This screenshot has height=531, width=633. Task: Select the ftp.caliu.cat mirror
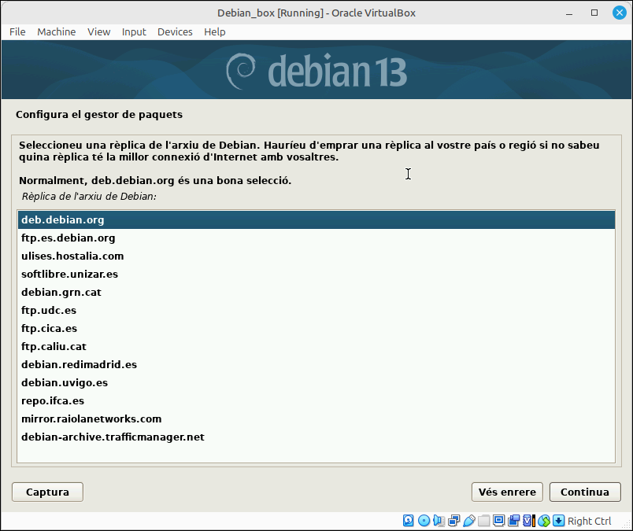316,347
